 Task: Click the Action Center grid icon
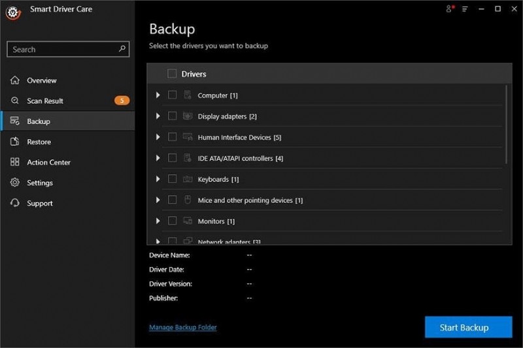15,162
